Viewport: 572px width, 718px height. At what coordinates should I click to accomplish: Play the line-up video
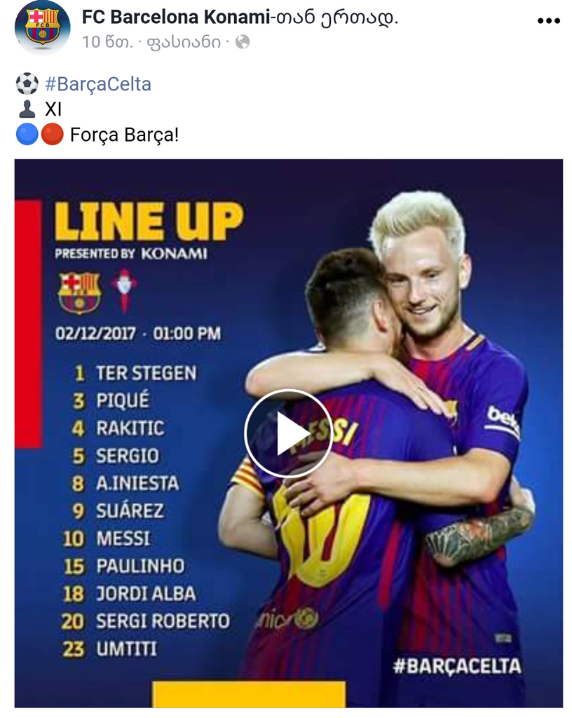(x=288, y=433)
